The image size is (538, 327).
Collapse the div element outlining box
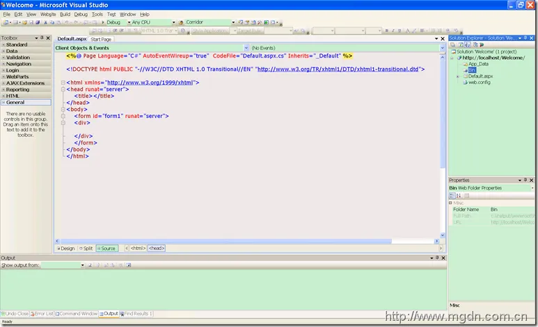click(63, 123)
